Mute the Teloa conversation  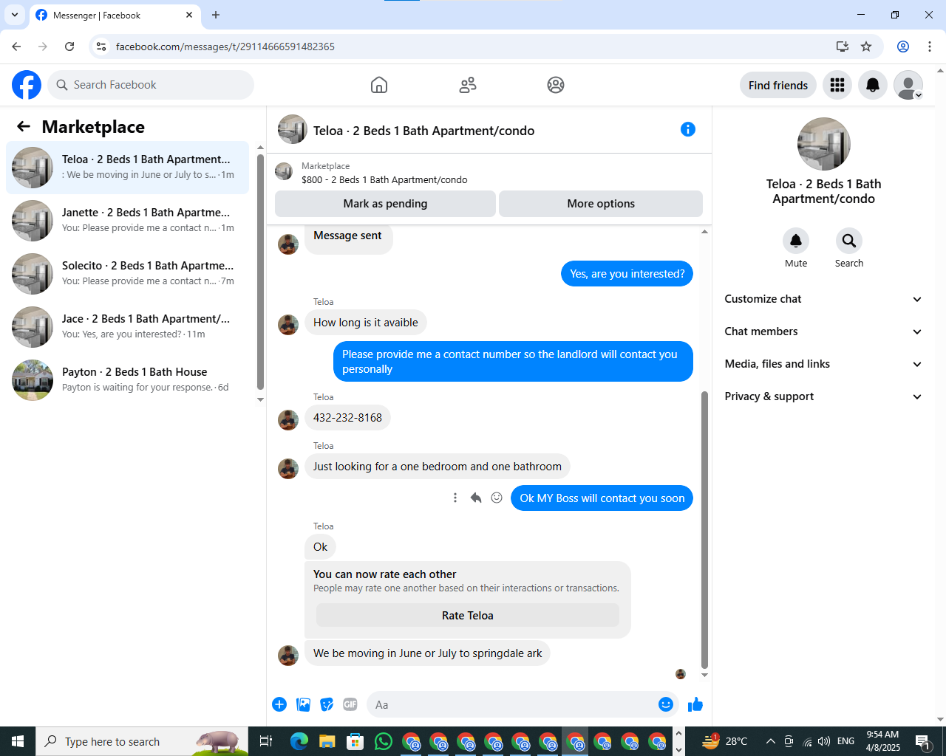pos(796,241)
